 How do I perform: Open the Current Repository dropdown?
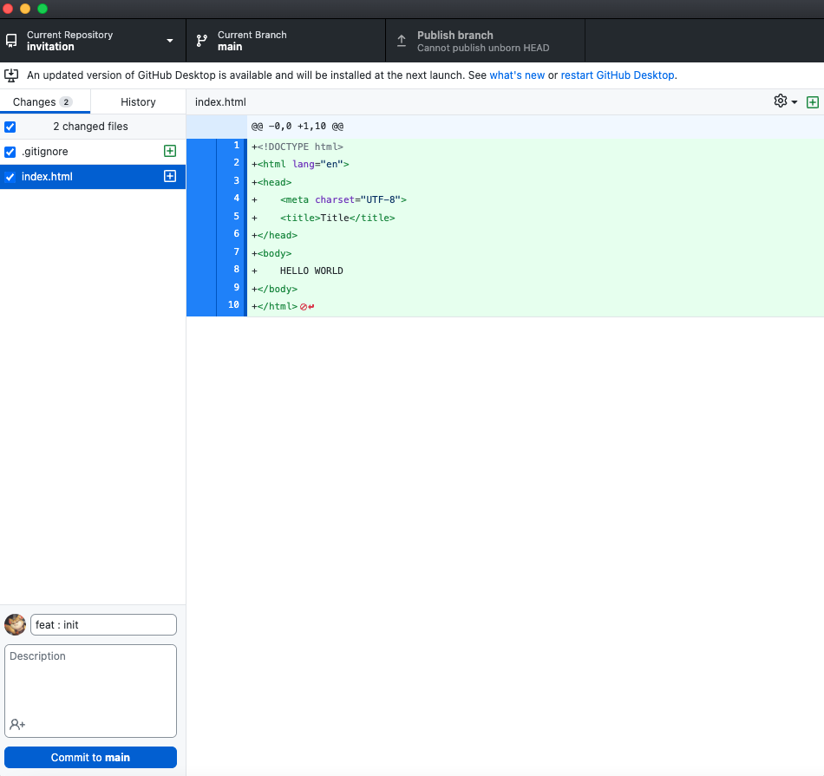pos(93,41)
